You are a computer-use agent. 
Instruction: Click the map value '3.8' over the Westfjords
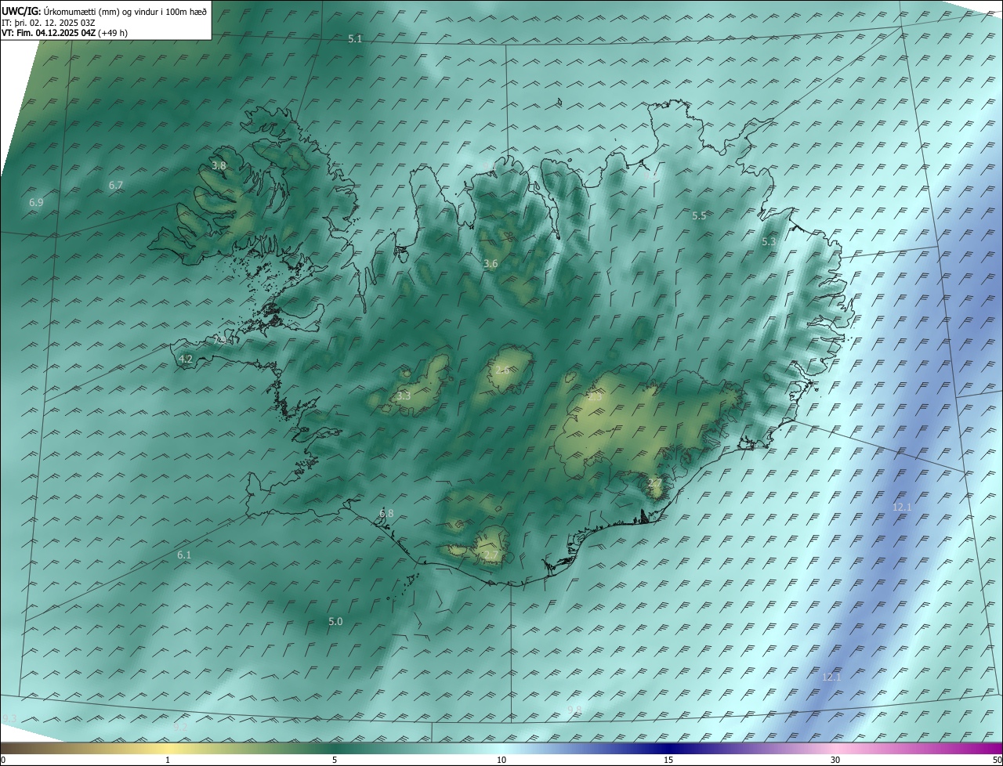[219, 165]
